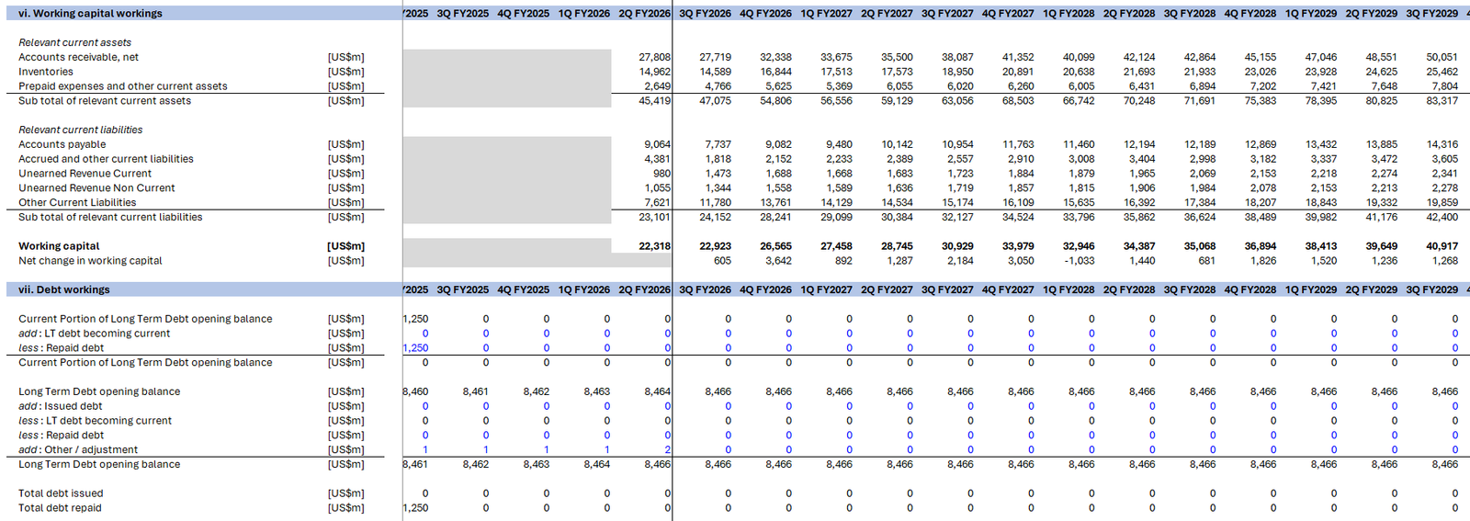Select the 'Accounts payable' row label
The height and width of the screenshot is (521, 1470).
click(x=62, y=144)
